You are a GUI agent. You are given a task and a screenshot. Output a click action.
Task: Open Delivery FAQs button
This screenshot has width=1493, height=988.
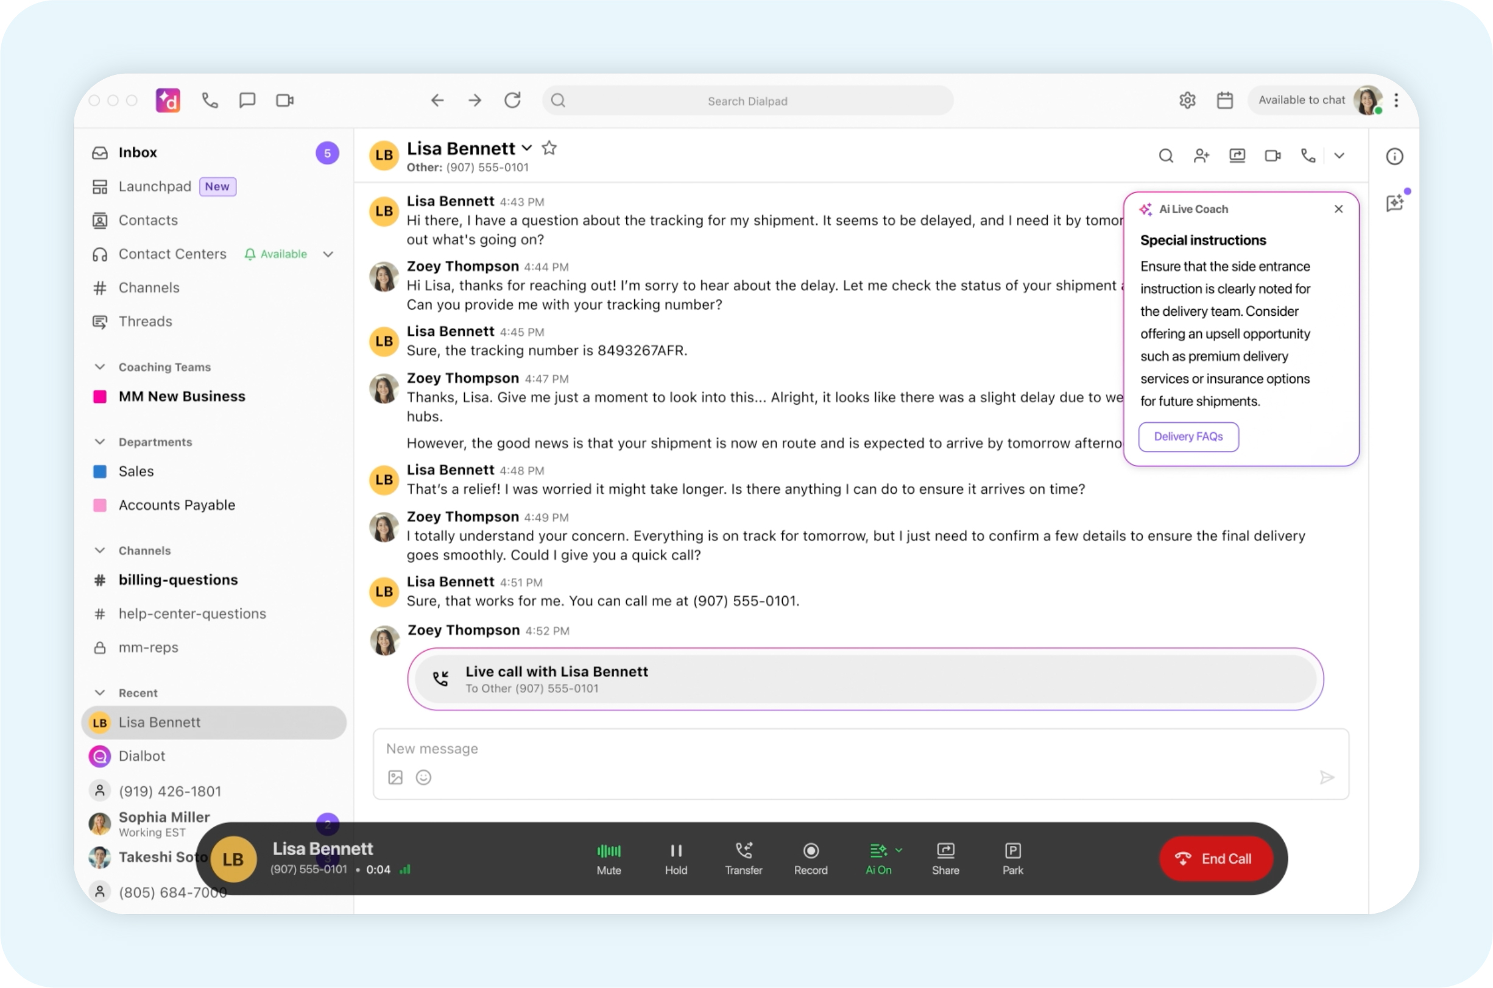click(1188, 436)
